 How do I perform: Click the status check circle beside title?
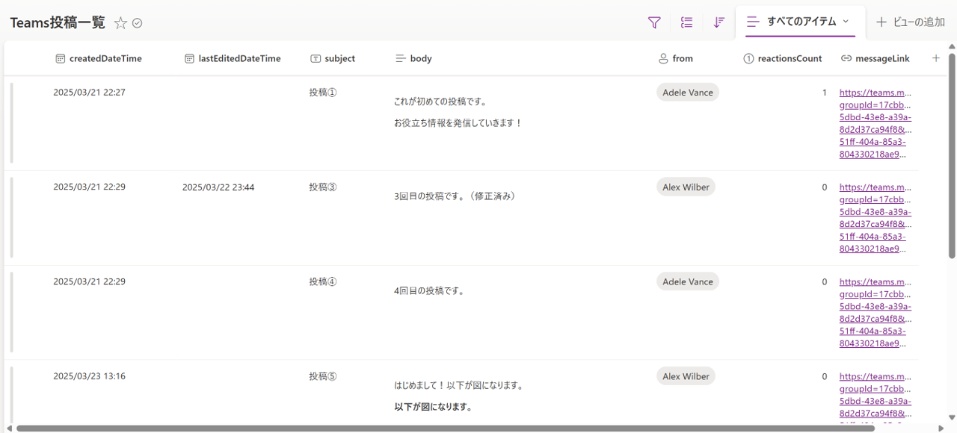(x=138, y=23)
